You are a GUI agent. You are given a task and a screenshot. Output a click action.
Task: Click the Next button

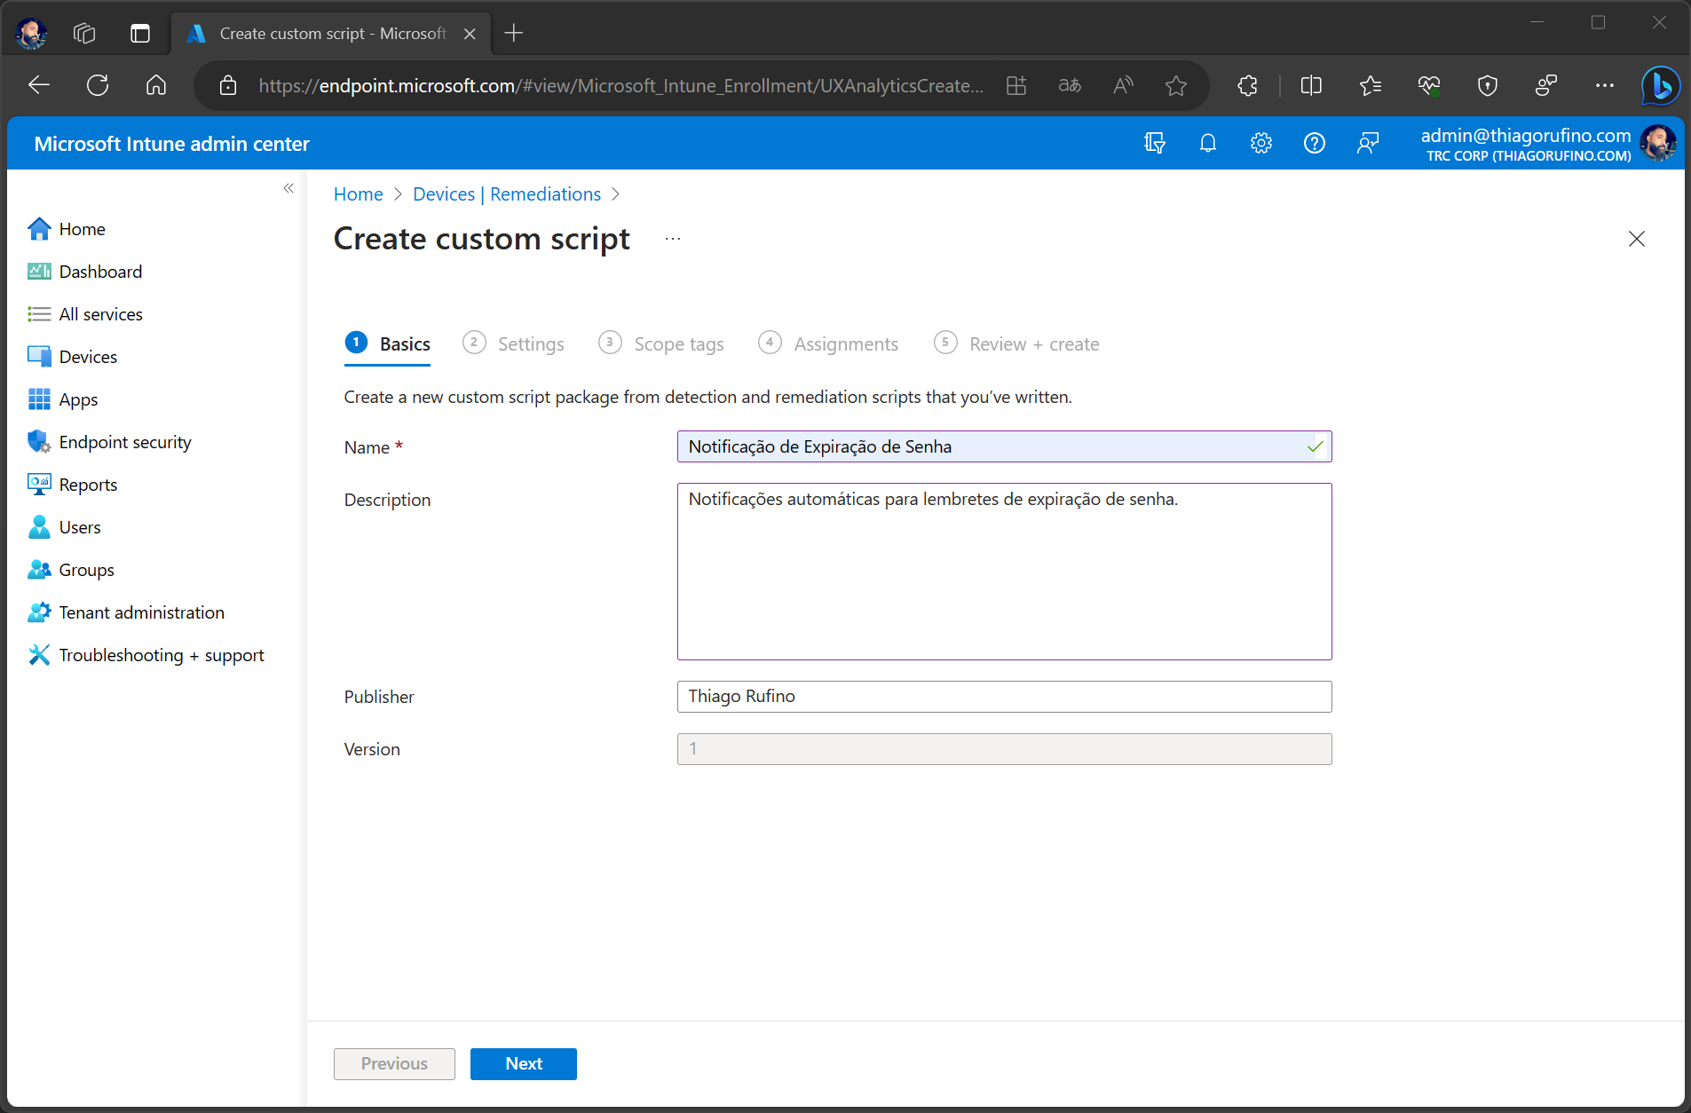(524, 1064)
